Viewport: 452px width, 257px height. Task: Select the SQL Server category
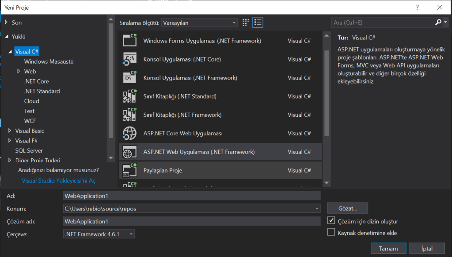[x=29, y=150]
